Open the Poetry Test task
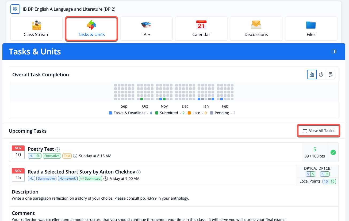 coord(41,149)
